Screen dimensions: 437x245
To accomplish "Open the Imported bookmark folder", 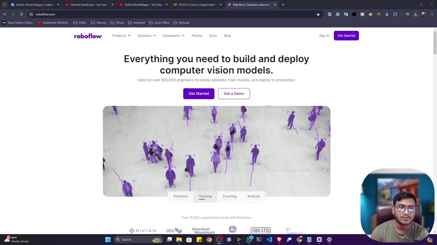I will pos(136,22).
